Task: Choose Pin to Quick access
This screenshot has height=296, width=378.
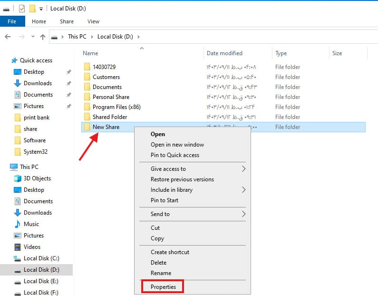Action: click(x=175, y=155)
